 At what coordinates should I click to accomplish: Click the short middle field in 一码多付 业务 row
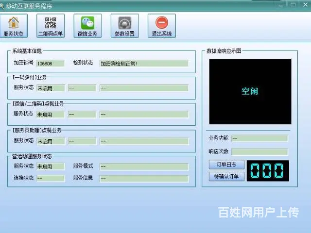[82, 88]
